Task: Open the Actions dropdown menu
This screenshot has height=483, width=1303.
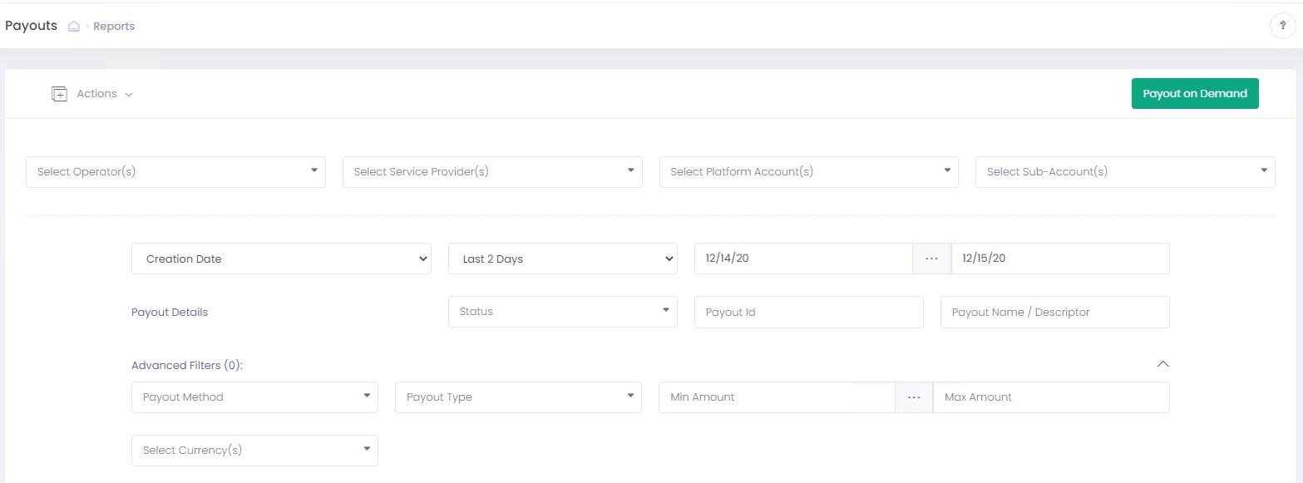Action: 105,94
